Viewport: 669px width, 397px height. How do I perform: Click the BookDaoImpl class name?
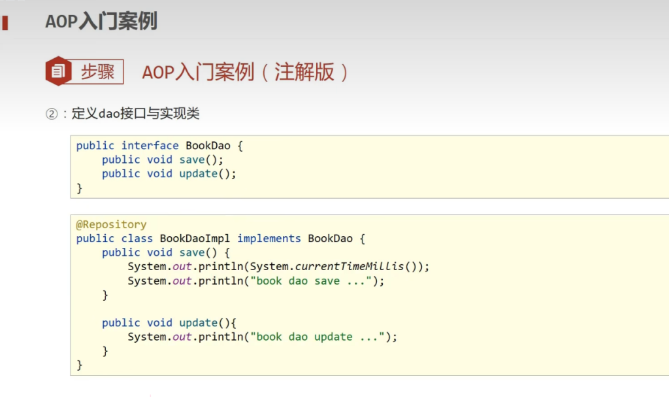pyautogui.click(x=195, y=239)
